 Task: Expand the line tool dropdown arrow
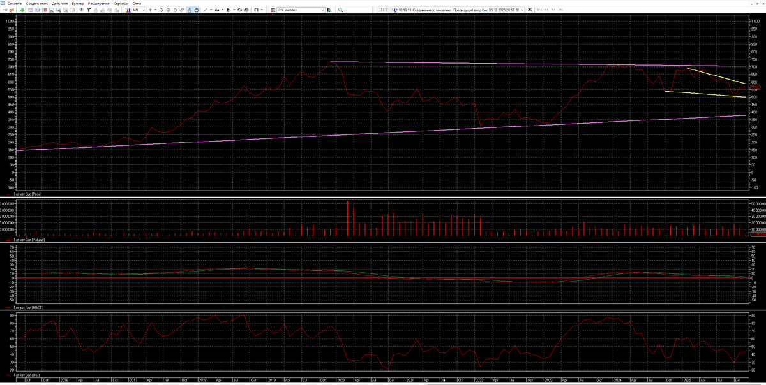[x=211, y=10]
